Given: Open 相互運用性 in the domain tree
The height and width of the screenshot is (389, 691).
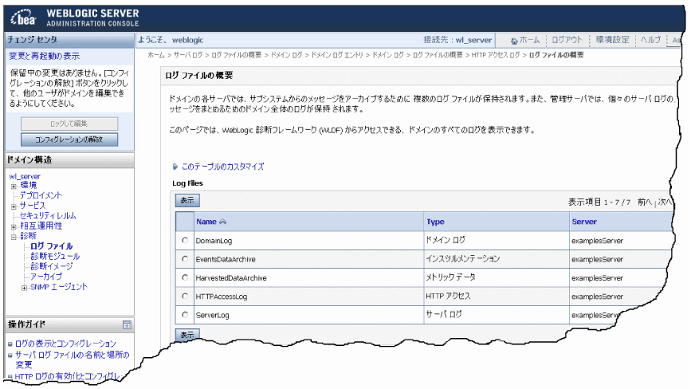Looking at the screenshot, I should [41, 226].
